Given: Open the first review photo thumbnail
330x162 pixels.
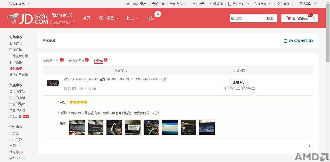Looking at the screenshot, I should click(77, 127).
